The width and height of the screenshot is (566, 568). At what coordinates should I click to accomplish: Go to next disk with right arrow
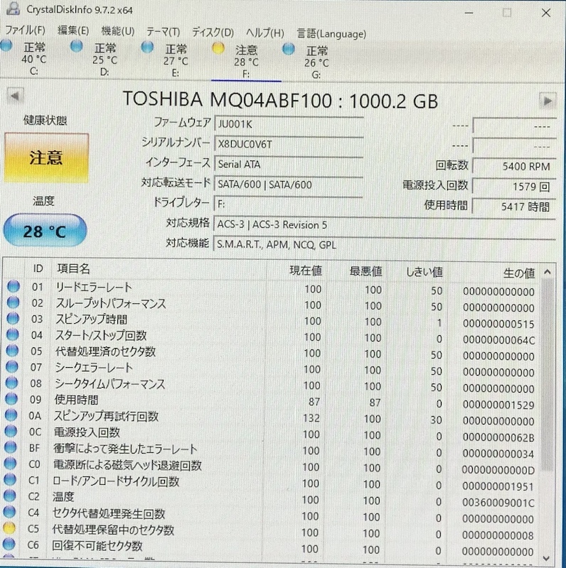pyautogui.click(x=547, y=100)
